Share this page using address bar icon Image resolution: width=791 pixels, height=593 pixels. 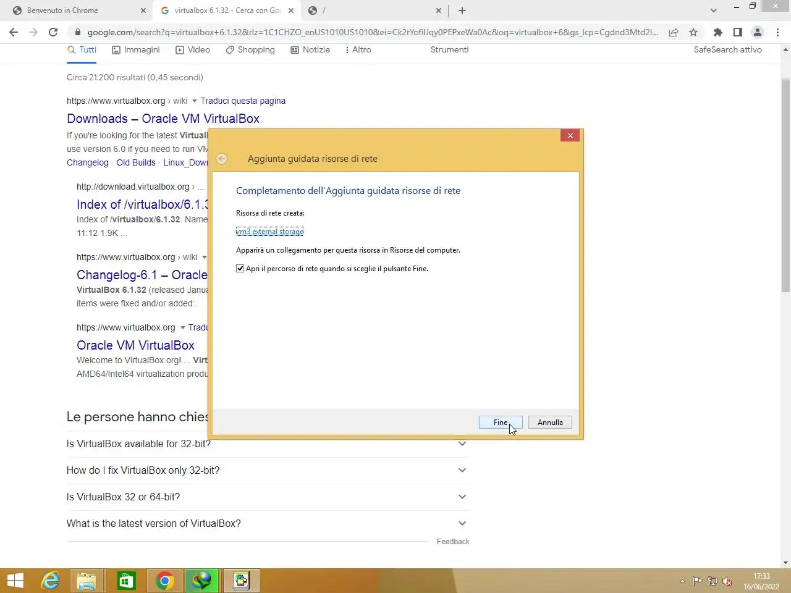click(x=674, y=32)
